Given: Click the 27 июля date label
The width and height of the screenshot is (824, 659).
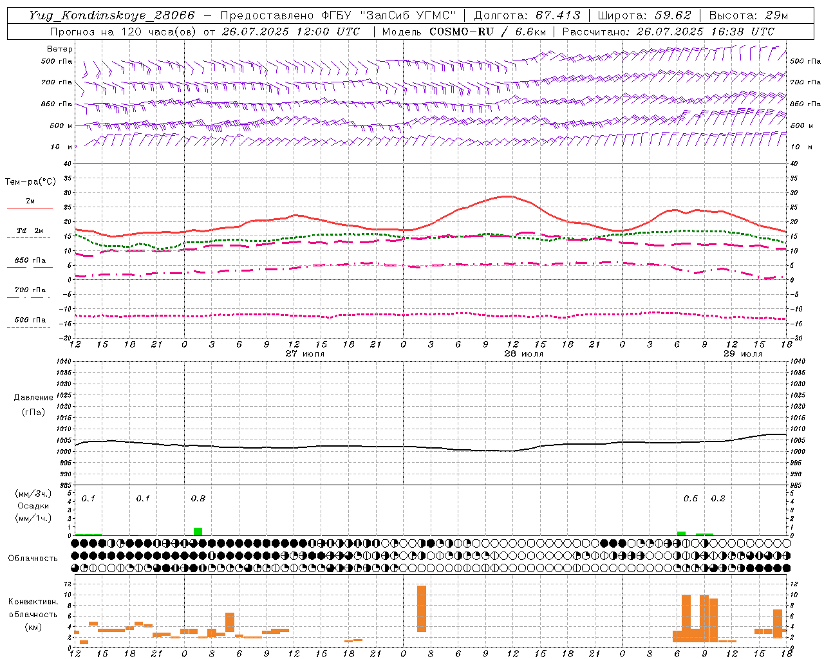Looking at the screenshot, I should click(x=305, y=354).
